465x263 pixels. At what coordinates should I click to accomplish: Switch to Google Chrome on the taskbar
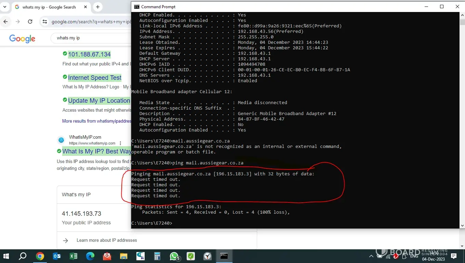coord(40,256)
